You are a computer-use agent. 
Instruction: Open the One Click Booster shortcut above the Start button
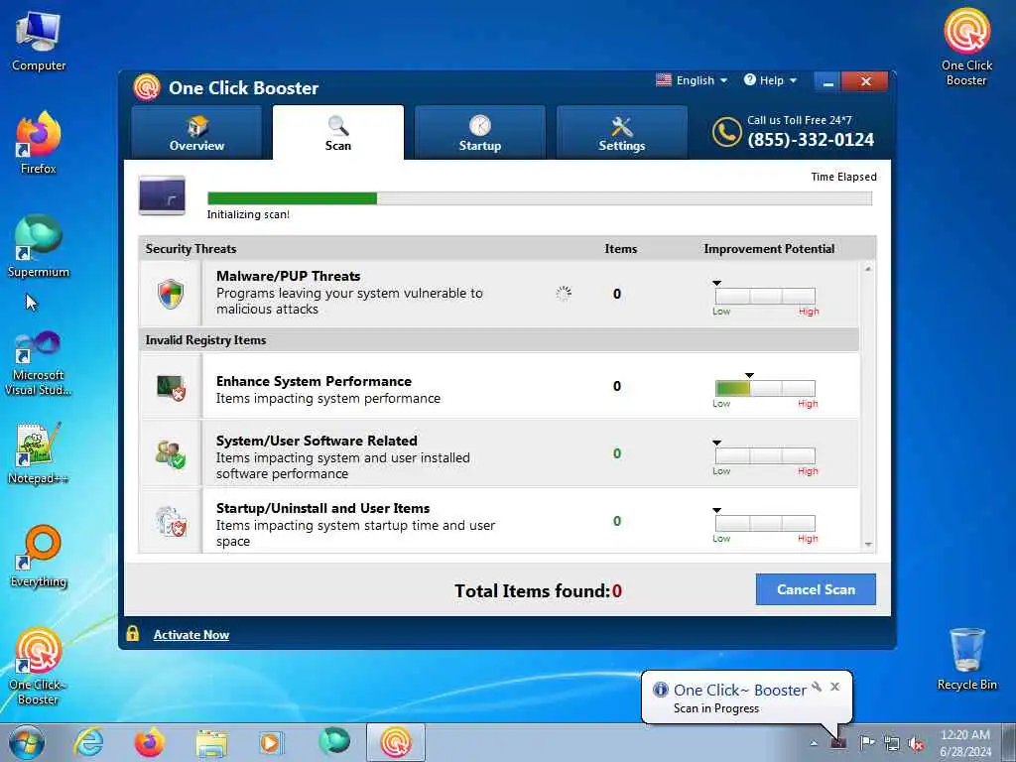click(39, 666)
